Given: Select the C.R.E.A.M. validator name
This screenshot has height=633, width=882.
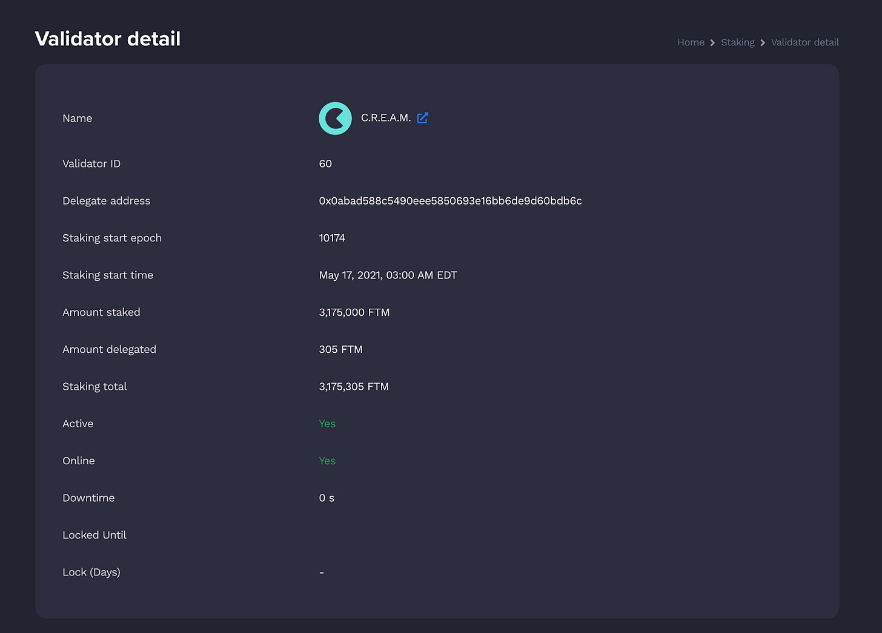Looking at the screenshot, I should [386, 118].
